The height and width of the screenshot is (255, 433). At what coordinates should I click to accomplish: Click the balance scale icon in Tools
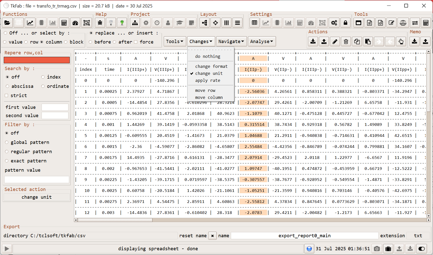403,23
